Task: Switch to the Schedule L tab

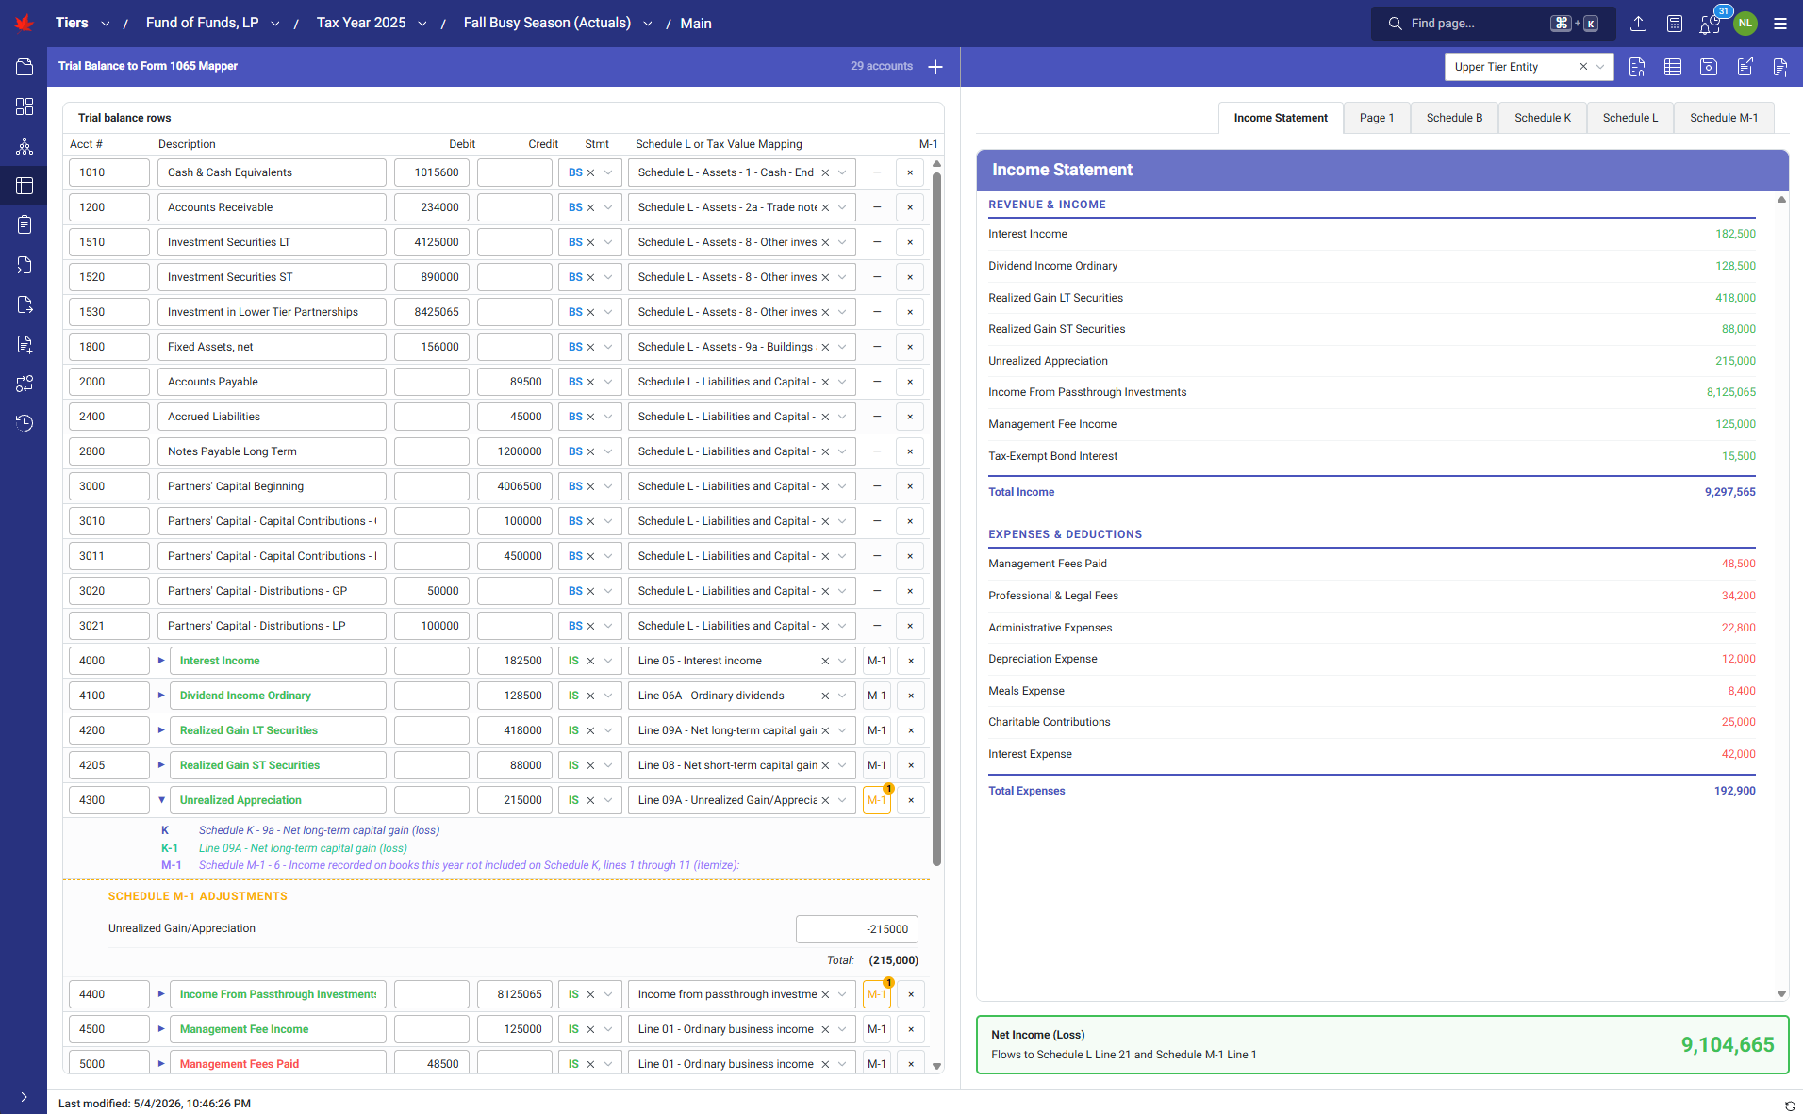Action: click(x=1630, y=118)
